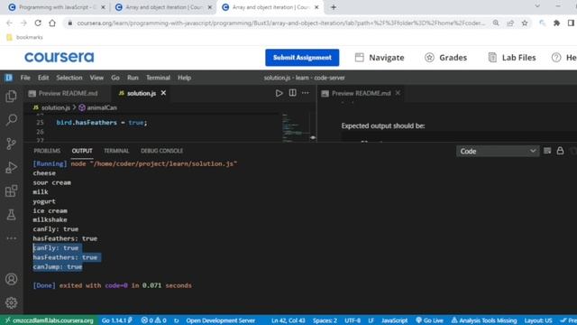Screen dimensions: 577x325
Task: Change Spaces: 2 indentation setting
Action: point(325,320)
